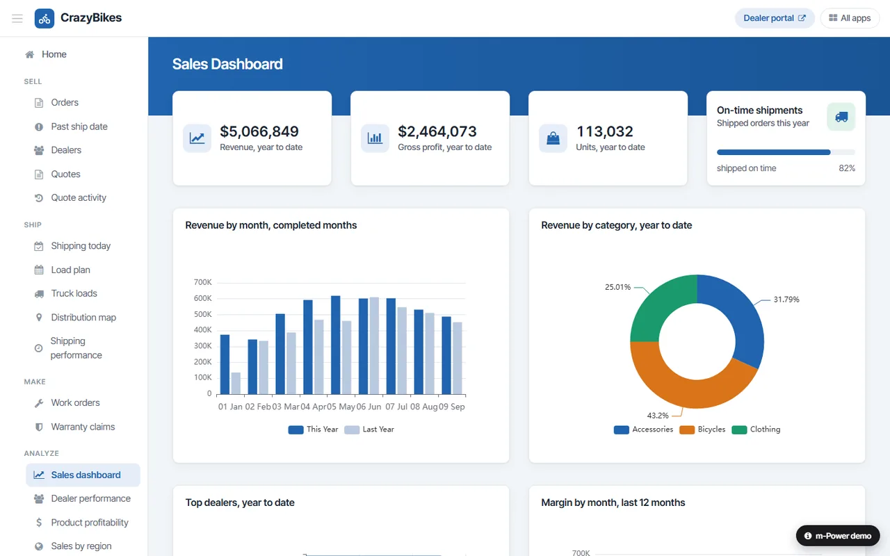This screenshot has height=556, width=890.
Task: Select the Sales dashboard menu item
Action: point(83,475)
